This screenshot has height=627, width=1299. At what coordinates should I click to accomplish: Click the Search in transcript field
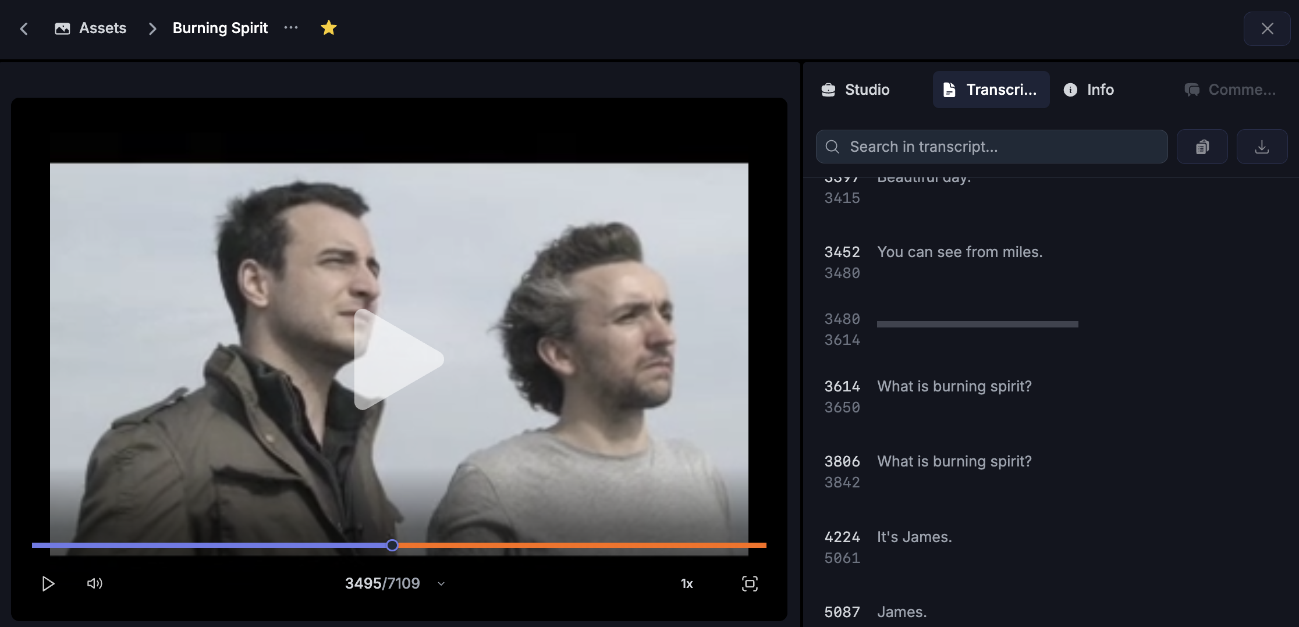[992, 147]
